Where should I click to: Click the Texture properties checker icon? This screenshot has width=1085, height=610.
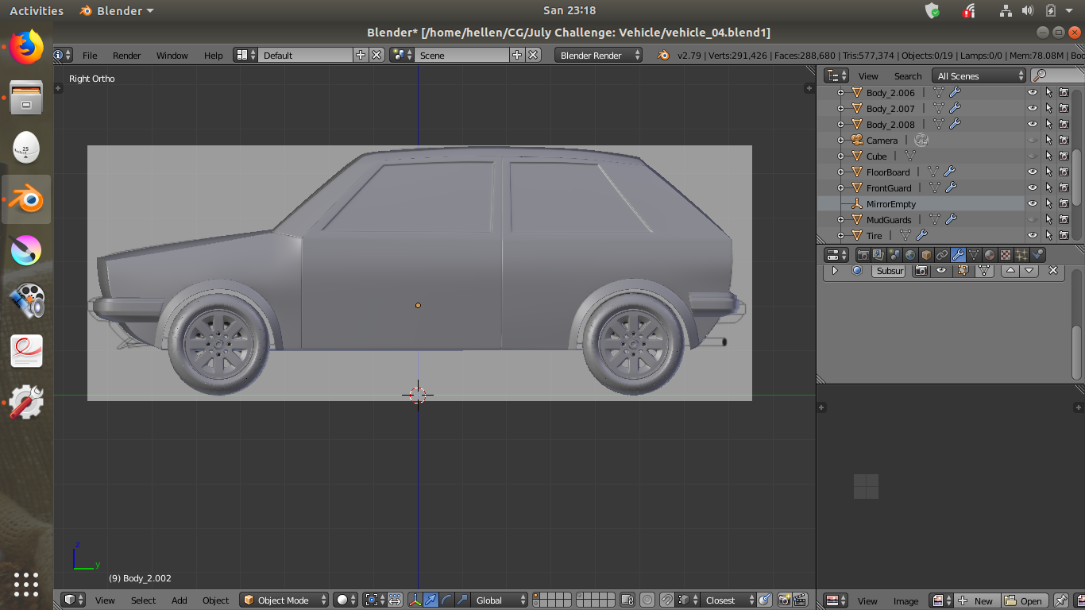pos(1006,255)
